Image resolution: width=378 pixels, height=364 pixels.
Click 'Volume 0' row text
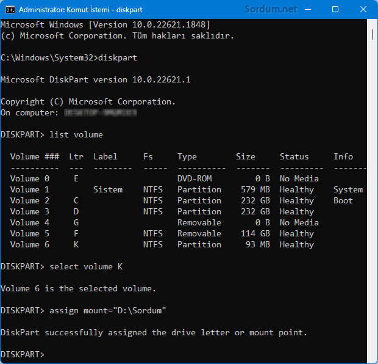pos(30,178)
